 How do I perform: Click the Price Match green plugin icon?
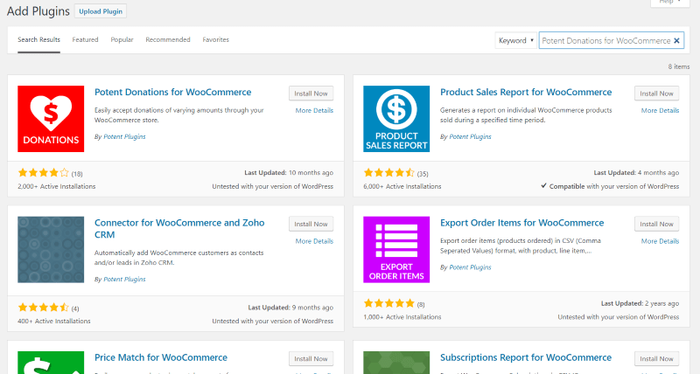pyautogui.click(x=51, y=362)
